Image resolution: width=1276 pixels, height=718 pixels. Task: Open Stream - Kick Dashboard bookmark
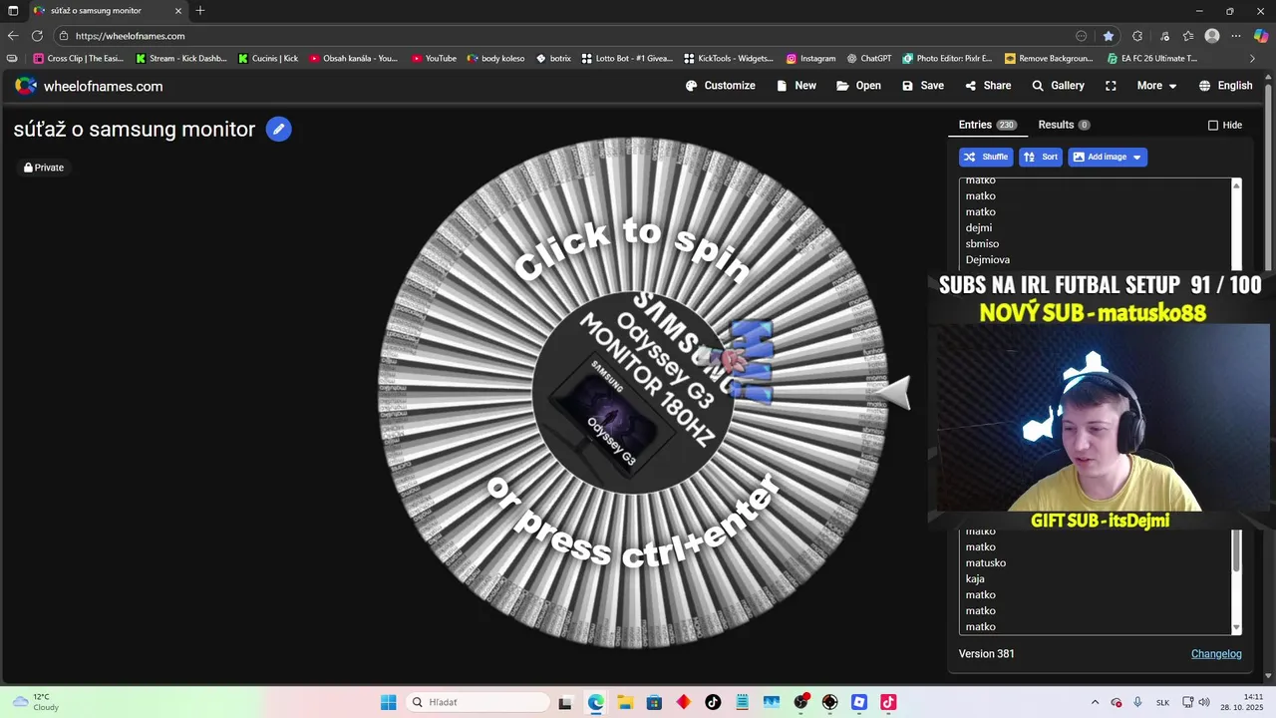pos(181,58)
